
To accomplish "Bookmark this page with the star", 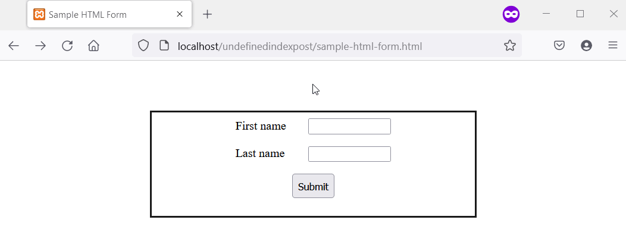I will click(509, 46).
